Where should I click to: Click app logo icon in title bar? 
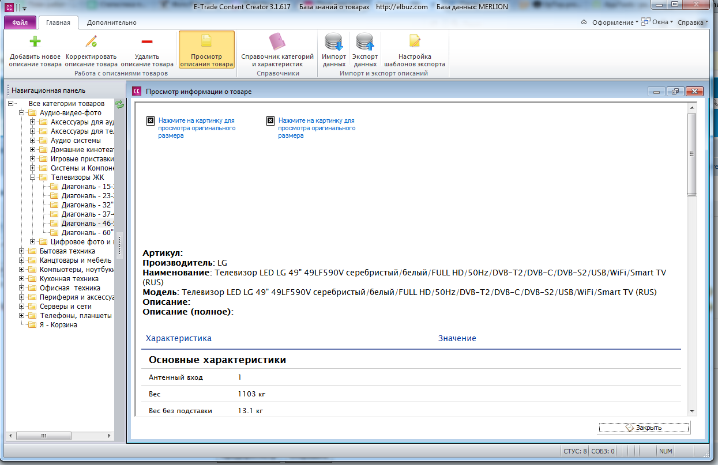pyautogui.click(x=9, y=7)
